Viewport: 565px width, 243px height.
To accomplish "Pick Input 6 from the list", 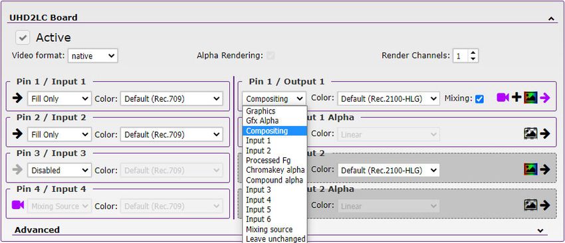I will click(x=275, y=219).
